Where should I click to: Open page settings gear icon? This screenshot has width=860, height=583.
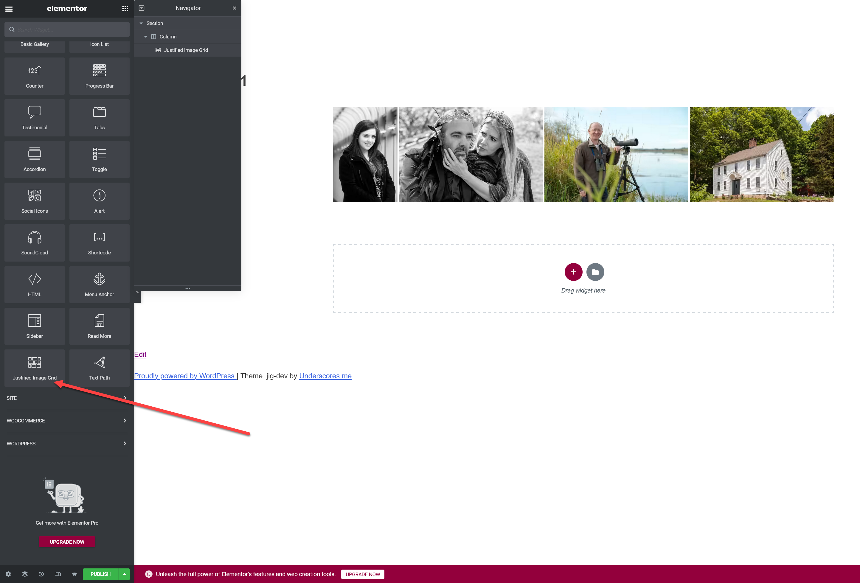tap(8, 574)
